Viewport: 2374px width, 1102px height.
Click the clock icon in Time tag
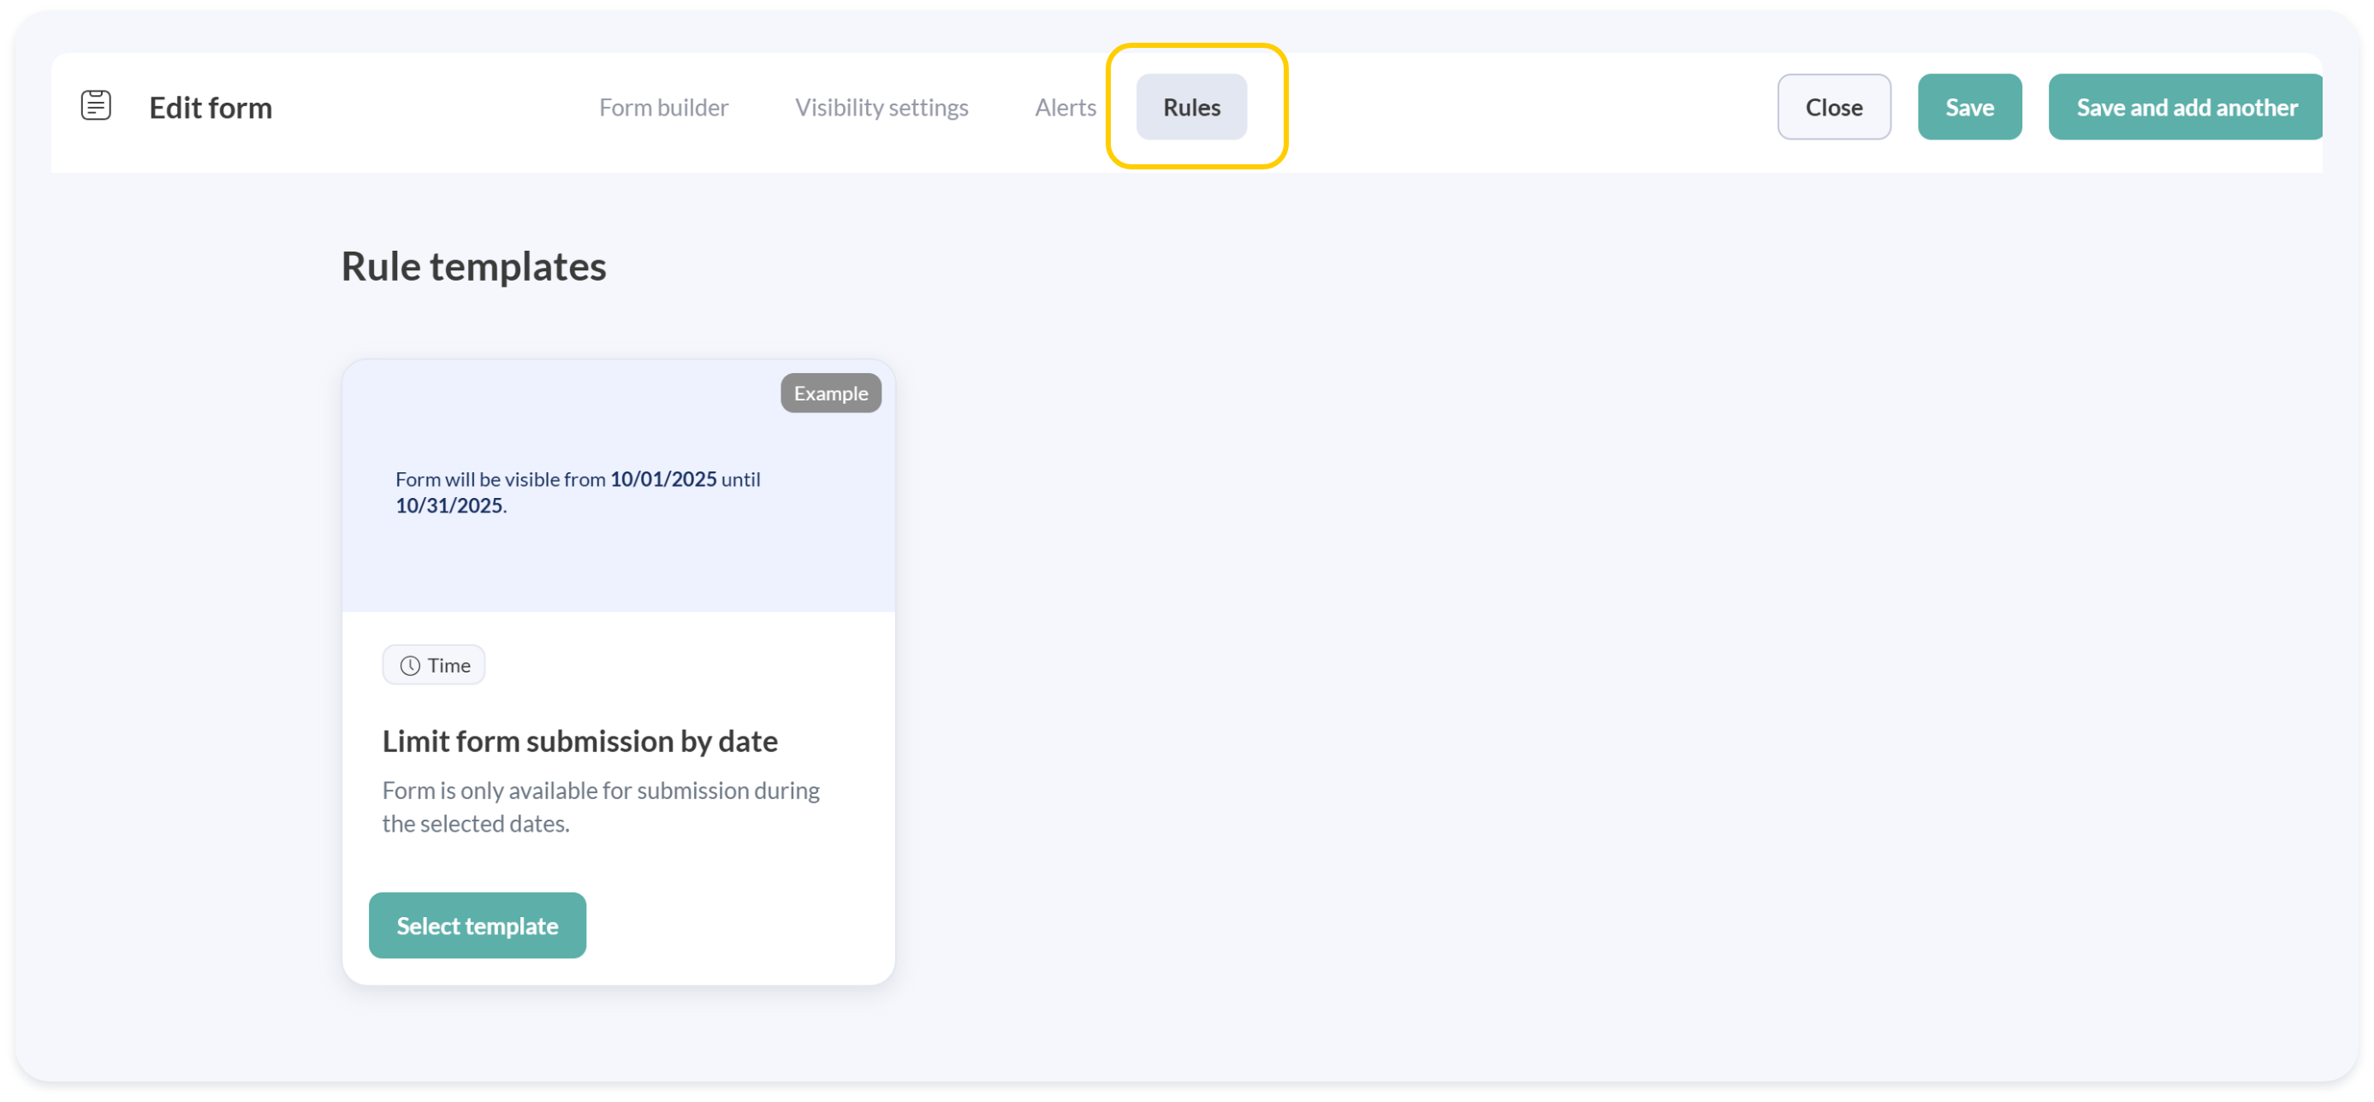point(410,666)
